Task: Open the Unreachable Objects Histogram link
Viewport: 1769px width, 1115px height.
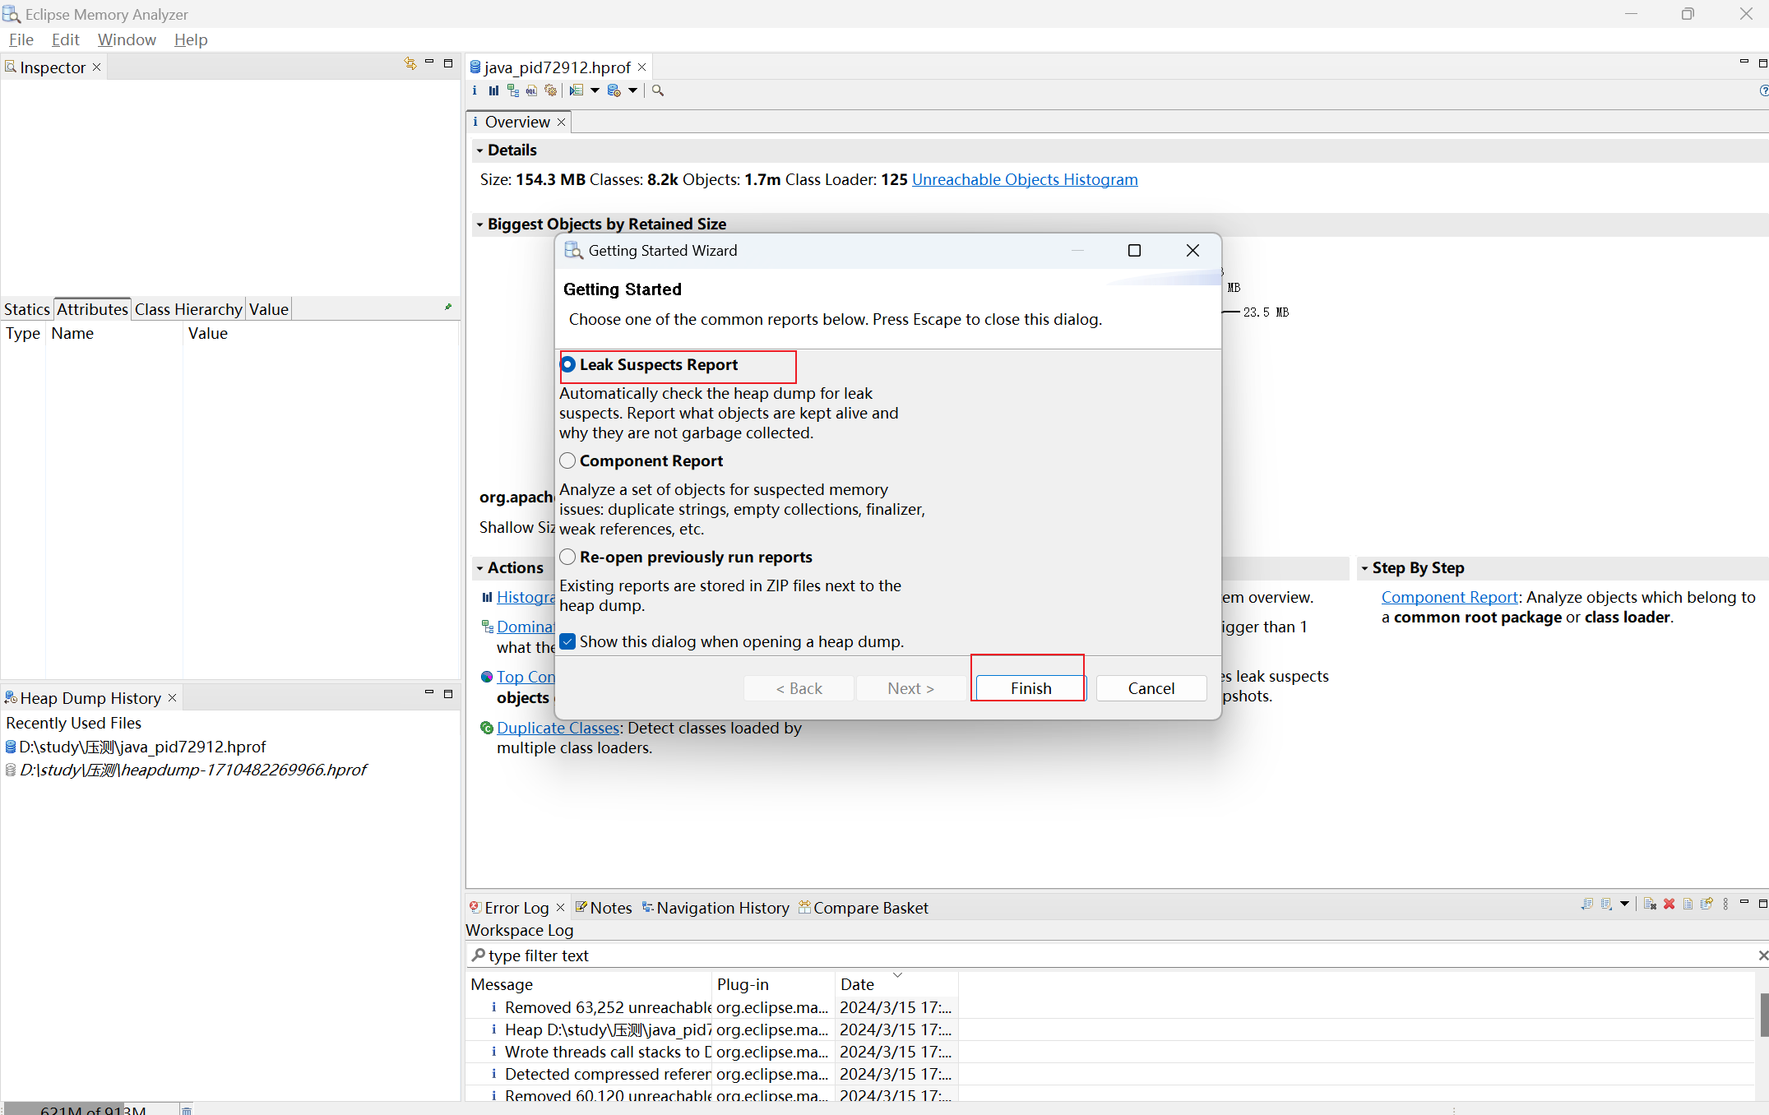Action: click(1025, 179)
